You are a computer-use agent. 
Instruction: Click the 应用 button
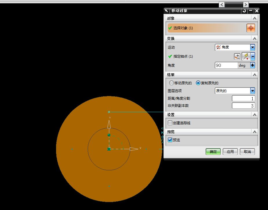coord(230,151)
